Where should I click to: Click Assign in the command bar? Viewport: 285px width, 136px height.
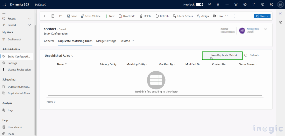(203, 16)
